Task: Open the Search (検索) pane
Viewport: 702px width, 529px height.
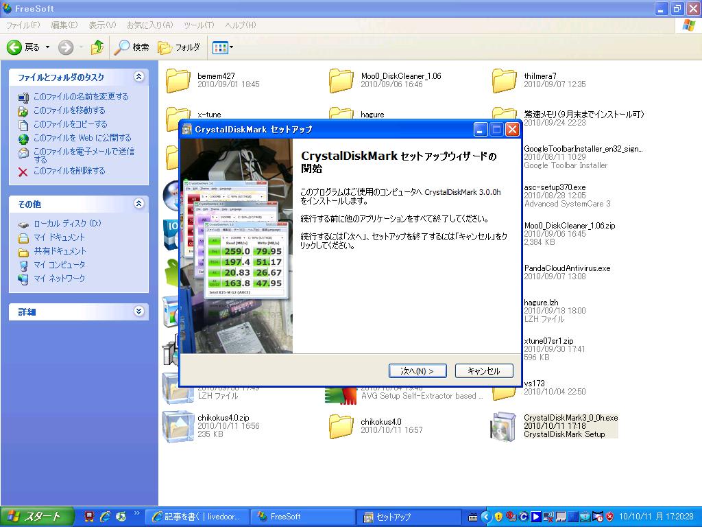Action: coord(131,47)
